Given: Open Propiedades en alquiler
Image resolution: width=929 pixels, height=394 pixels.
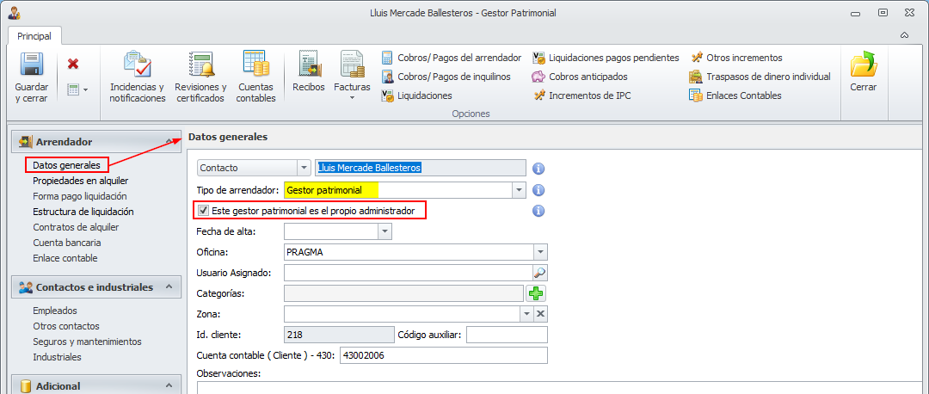Looking at the screenshot, I should pos(81,180).
